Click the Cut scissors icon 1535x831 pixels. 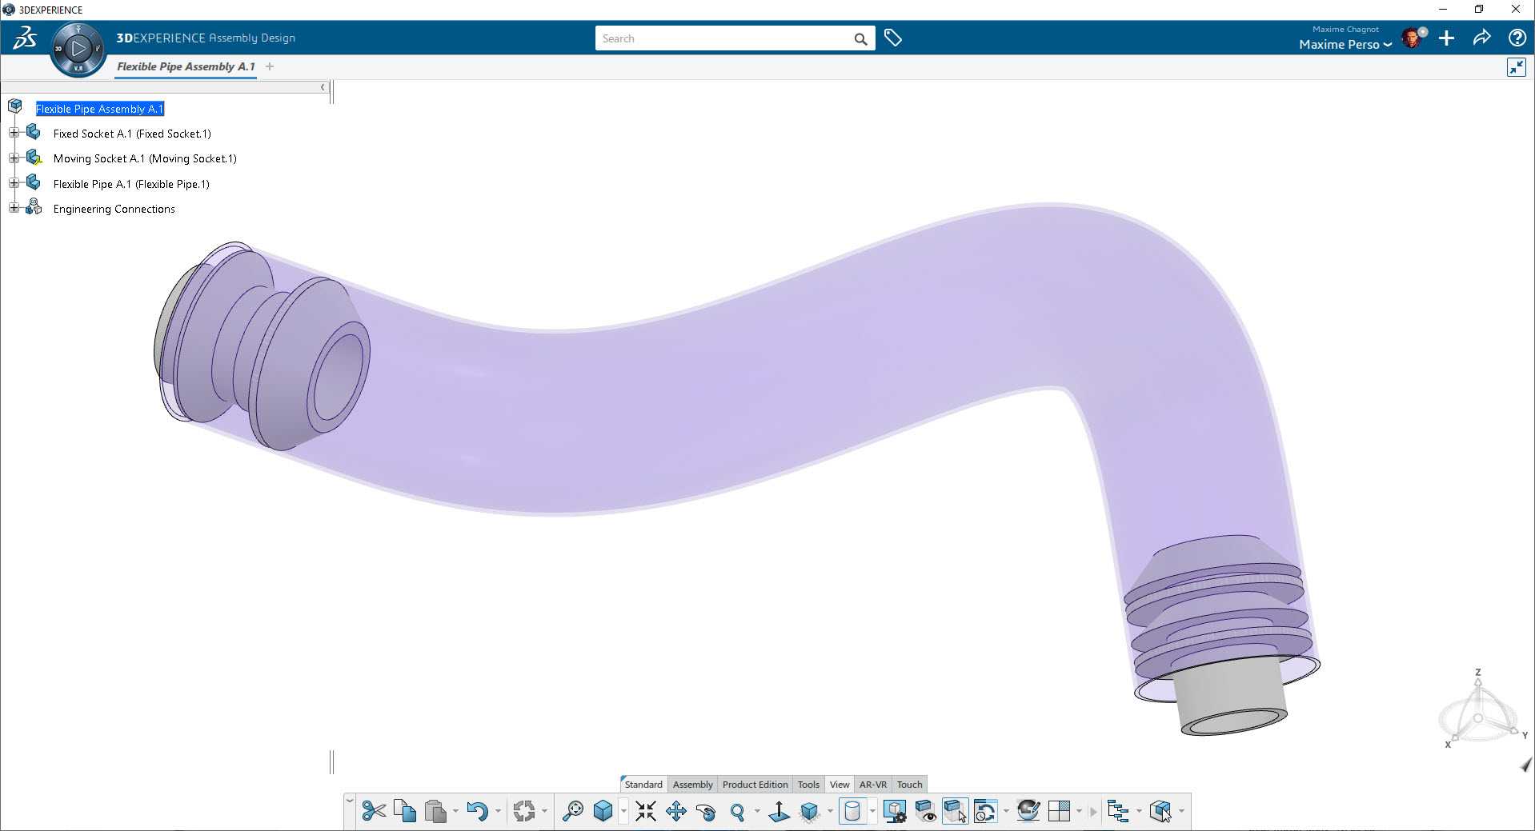pyautogui.click(x=373, y=811)
